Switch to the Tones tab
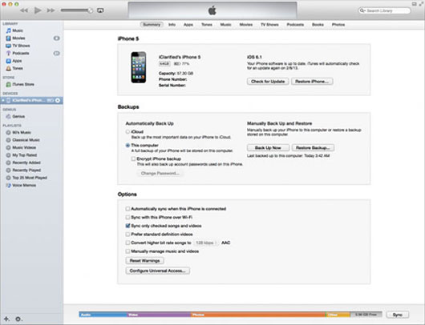This screenshot has width=425, height=325. click(207, 25)
